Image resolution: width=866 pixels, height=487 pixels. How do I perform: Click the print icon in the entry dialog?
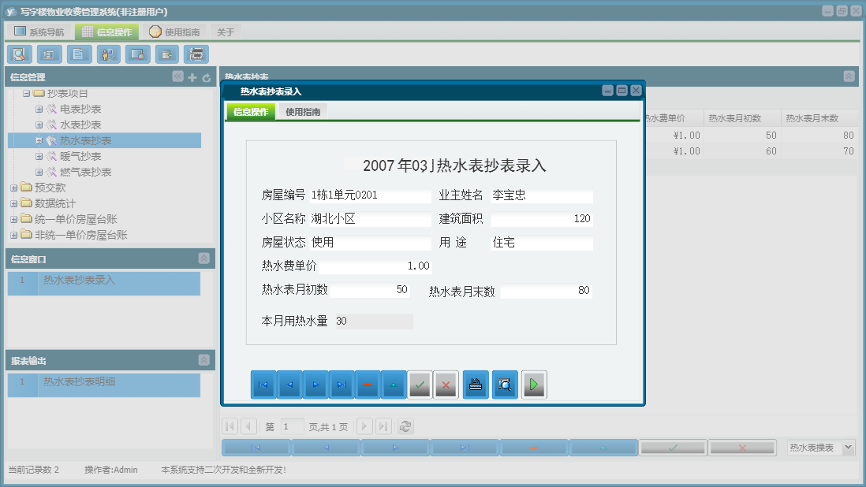(474, 385)
